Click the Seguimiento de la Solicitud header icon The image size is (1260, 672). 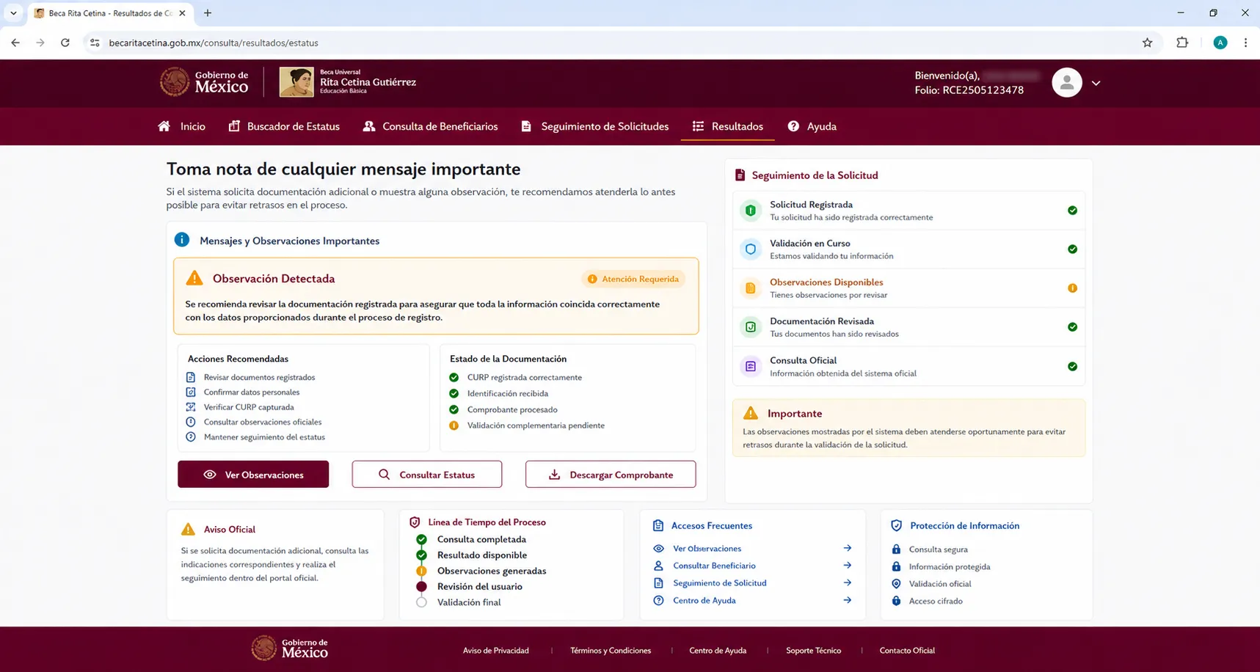(740, 175)
